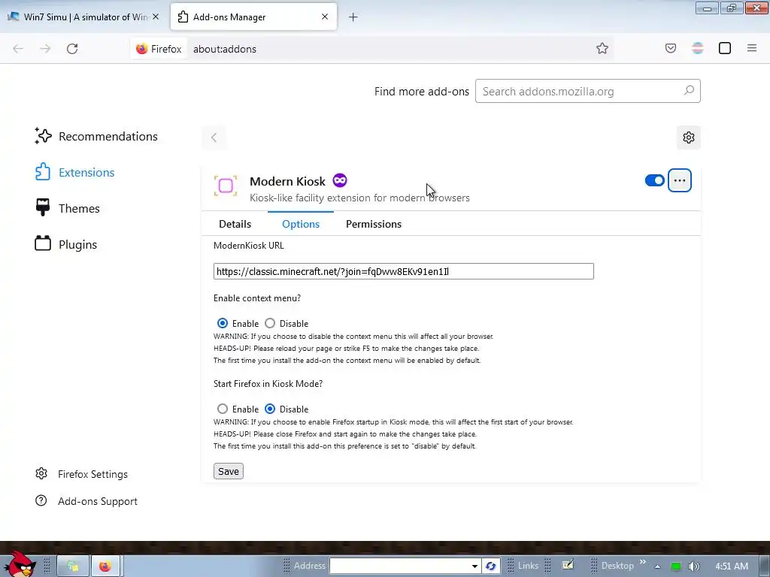The width and height of the screenshot is (770, 577).
Task: Go back using the browser back arrow
Action: click(18, 49)
